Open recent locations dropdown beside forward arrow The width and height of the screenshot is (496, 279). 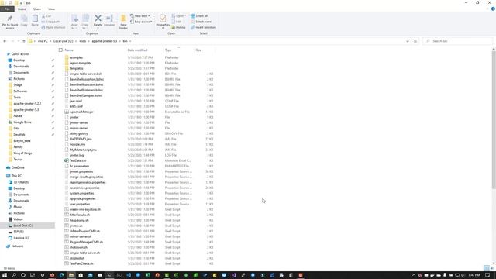click(19, 41)
